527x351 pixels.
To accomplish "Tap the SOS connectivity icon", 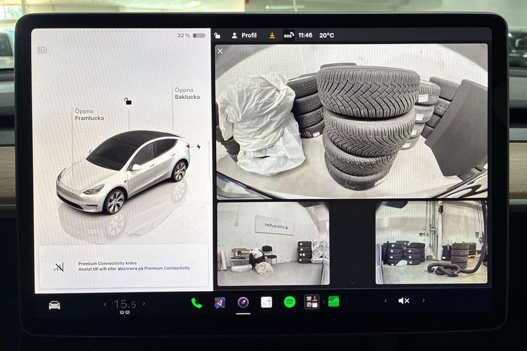I will (x=289, y=36).
